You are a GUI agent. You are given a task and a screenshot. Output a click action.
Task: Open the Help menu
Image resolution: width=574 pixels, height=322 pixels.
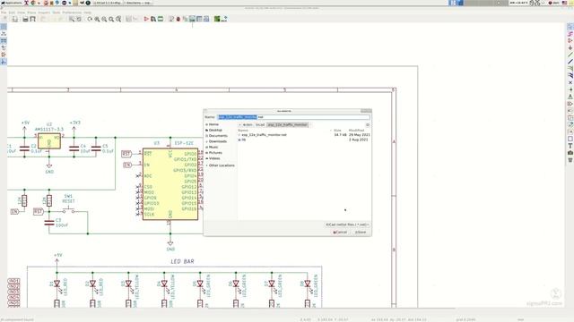[x=88, y=13]
